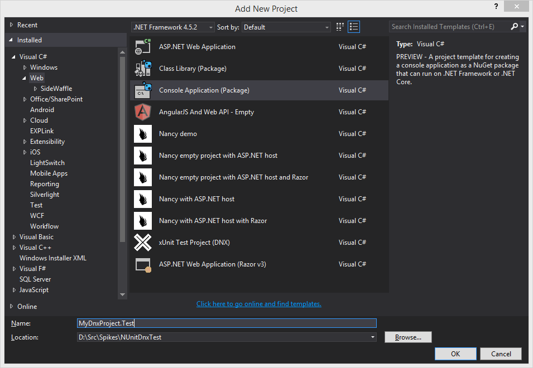Select the Class Library (Package) template icon

click(143, 68)
